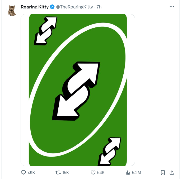Click the blue verified badge

(52, 7)
